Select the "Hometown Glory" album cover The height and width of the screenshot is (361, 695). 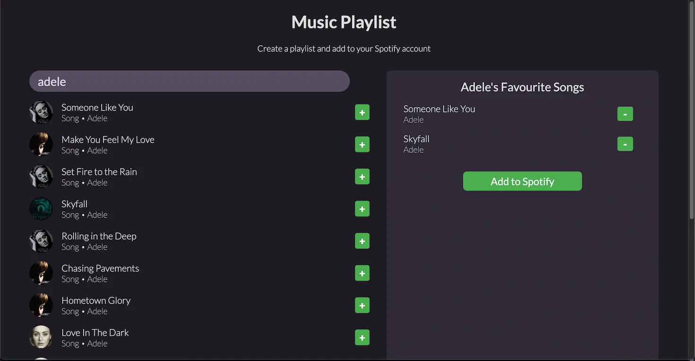[x=41, y=305]
